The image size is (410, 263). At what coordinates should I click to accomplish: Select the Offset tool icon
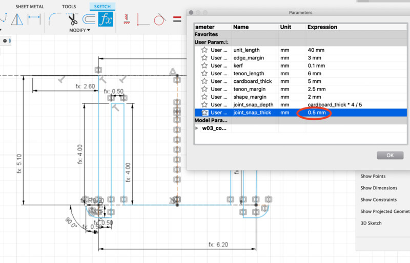pyautogui.click(x=89, y=19)
